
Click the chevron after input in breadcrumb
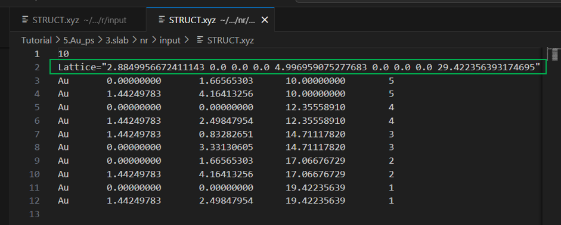pyautogui.click(x=186, y=40)
